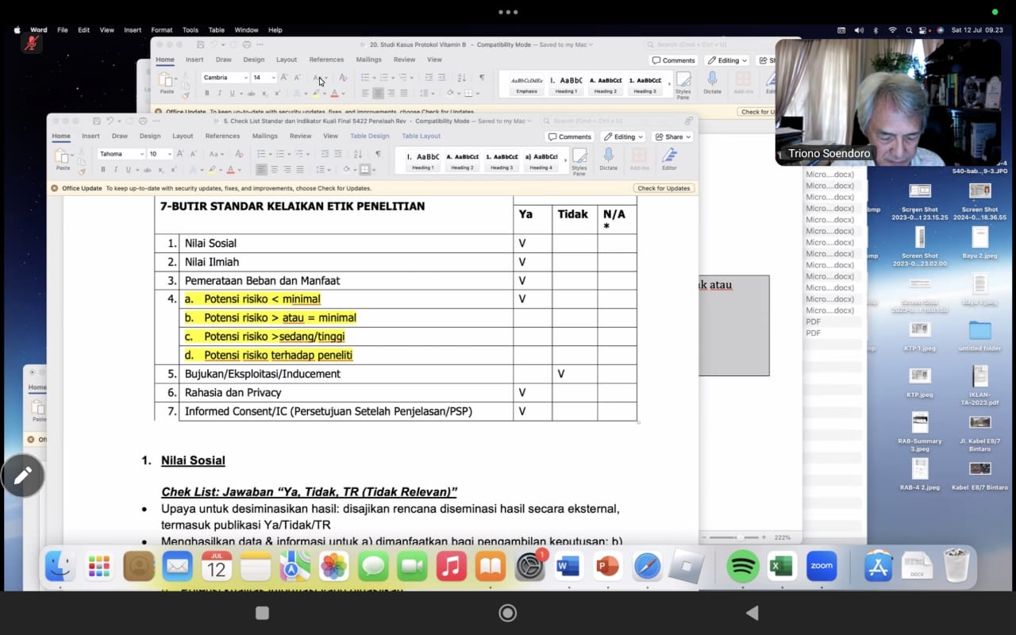
Task: Open the Cambria font dropdown in the back window
Action: pyautogui.click(x=245, y=78)
